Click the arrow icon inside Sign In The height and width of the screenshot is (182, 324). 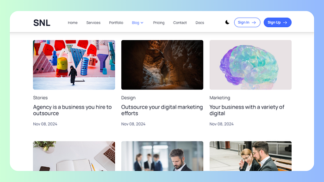[x=254, y=23]
